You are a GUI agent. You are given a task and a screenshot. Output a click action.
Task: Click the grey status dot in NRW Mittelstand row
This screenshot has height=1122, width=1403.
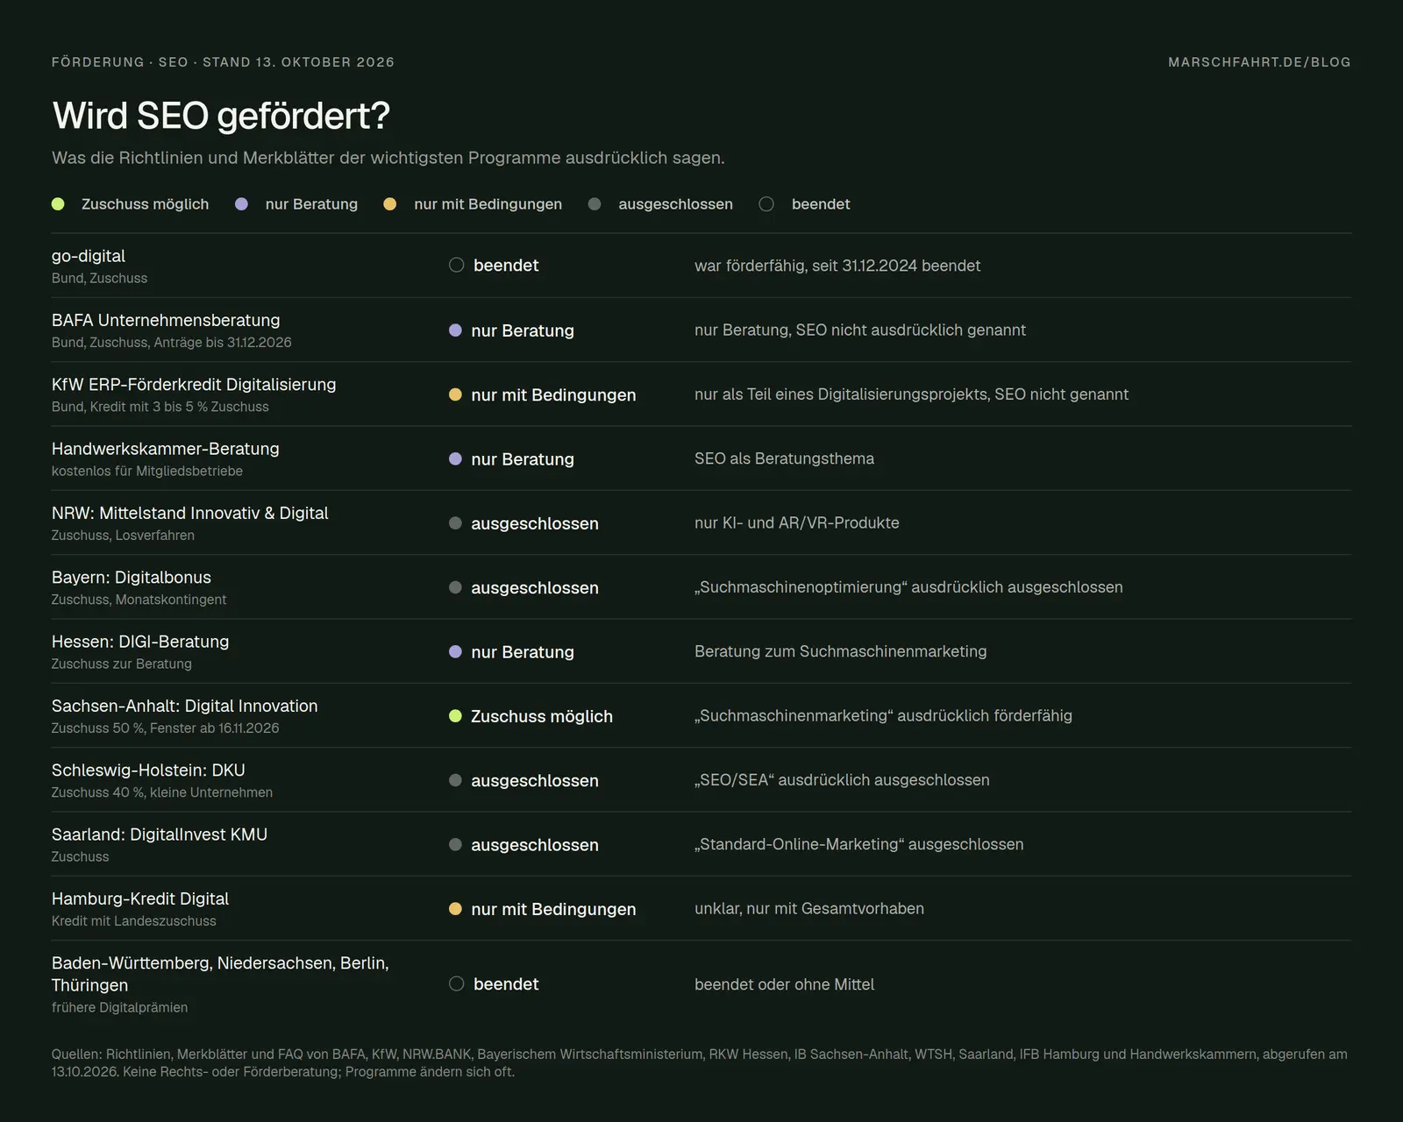point(455,523)
